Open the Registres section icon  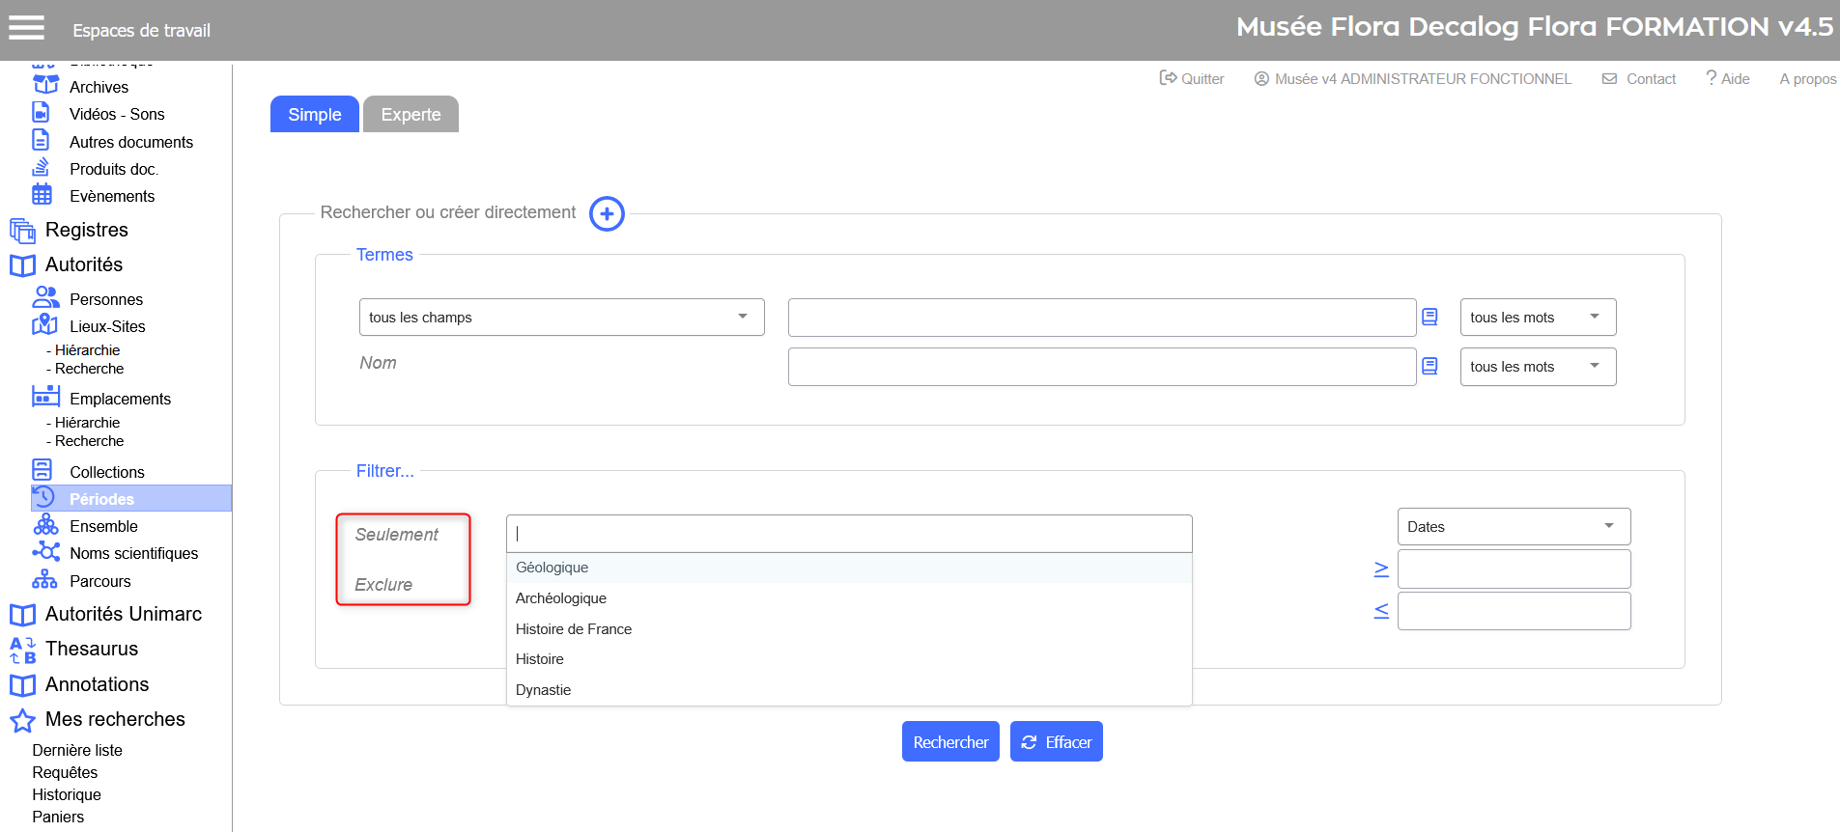click(22, 231)
